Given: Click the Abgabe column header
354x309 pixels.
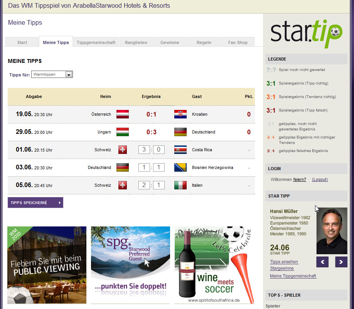Looking at the screenshot, I should click(x=34, y=96).
